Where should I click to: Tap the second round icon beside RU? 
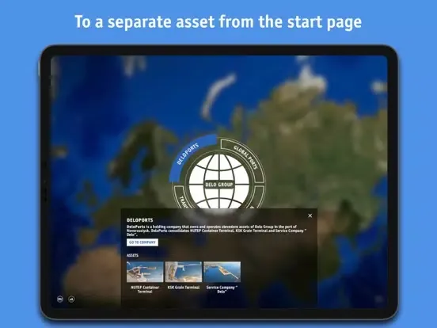(x=71, y=299)
